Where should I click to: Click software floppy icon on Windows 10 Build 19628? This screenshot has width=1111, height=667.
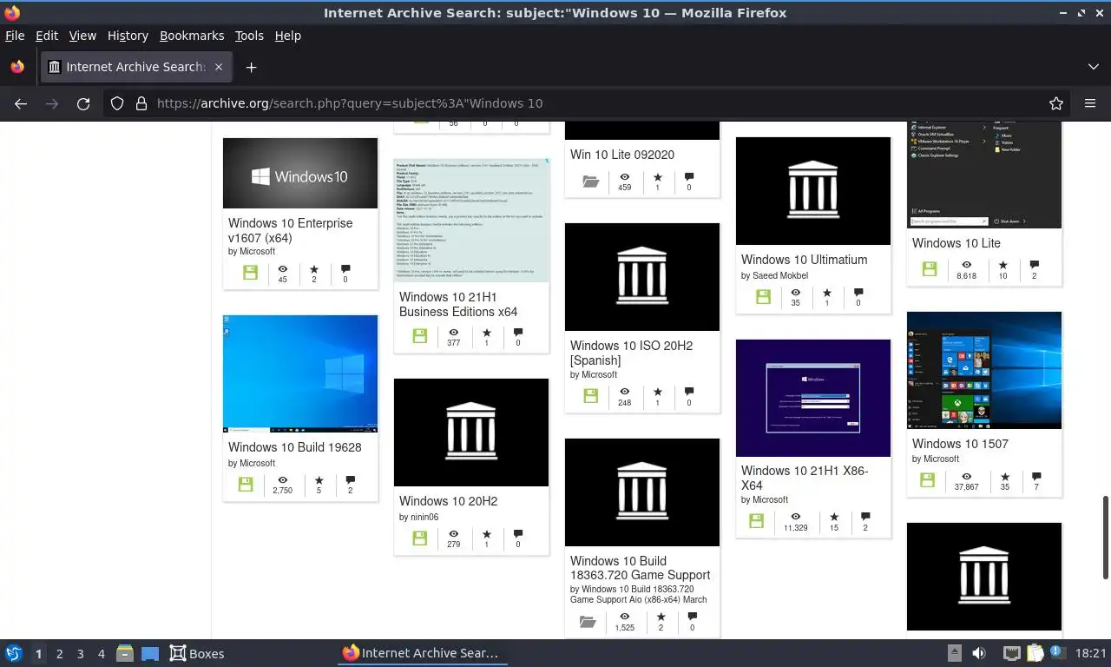click(x=246, y=485)
